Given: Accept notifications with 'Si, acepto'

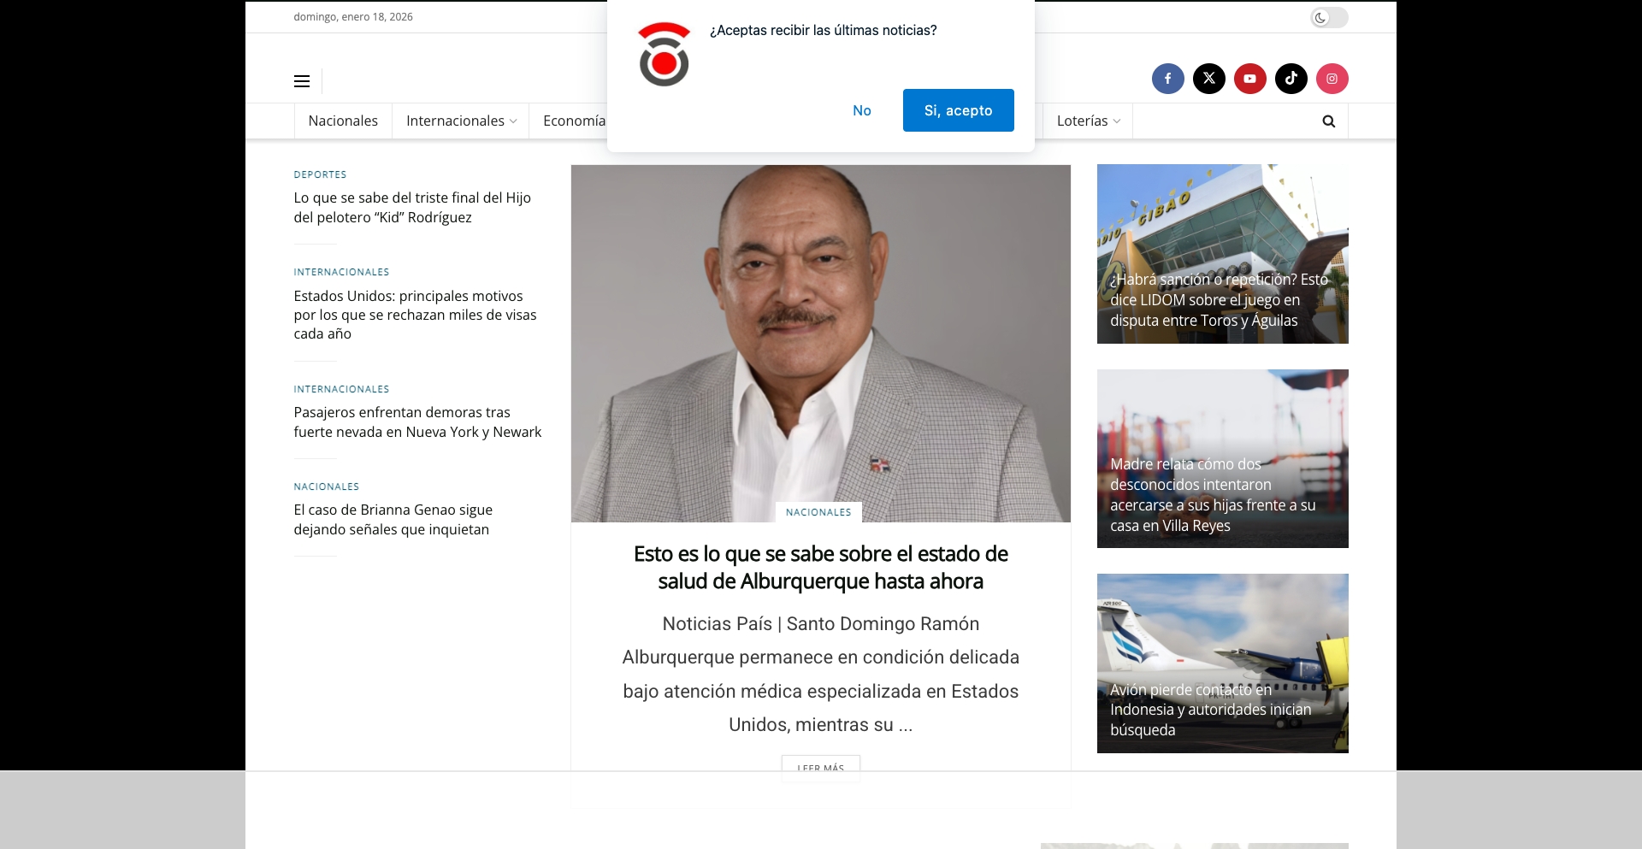Looking at the screenshot, I should click(x=958, y=110).
